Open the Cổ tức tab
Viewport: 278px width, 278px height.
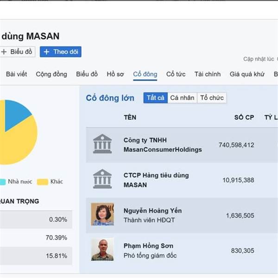176,74
